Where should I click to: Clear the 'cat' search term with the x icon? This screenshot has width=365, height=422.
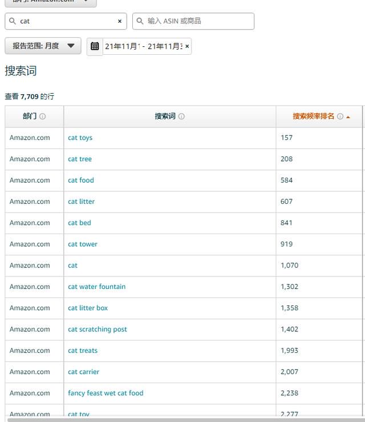click(x=120, y=21)
